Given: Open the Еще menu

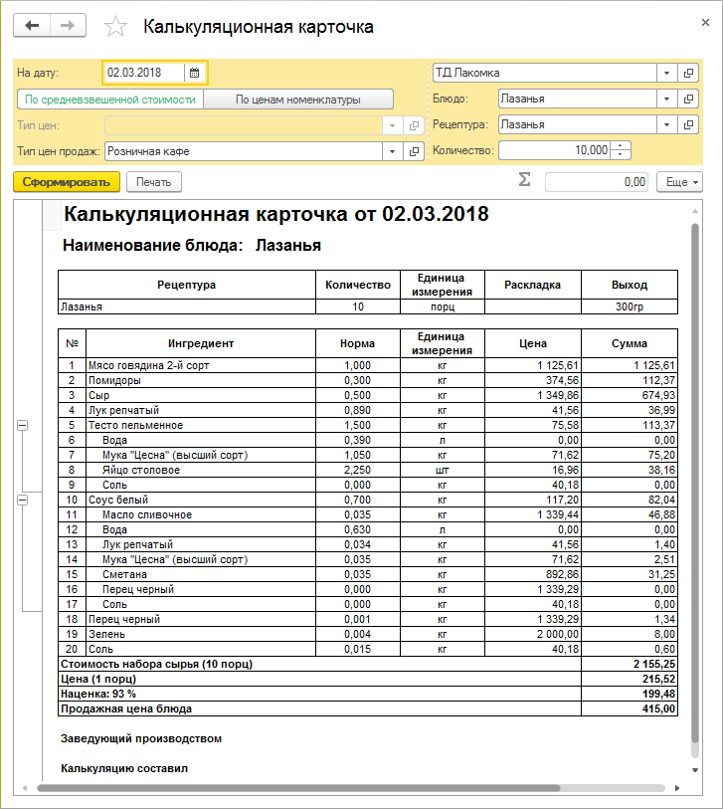Looking at the screenshot, I should pos(679,182).
